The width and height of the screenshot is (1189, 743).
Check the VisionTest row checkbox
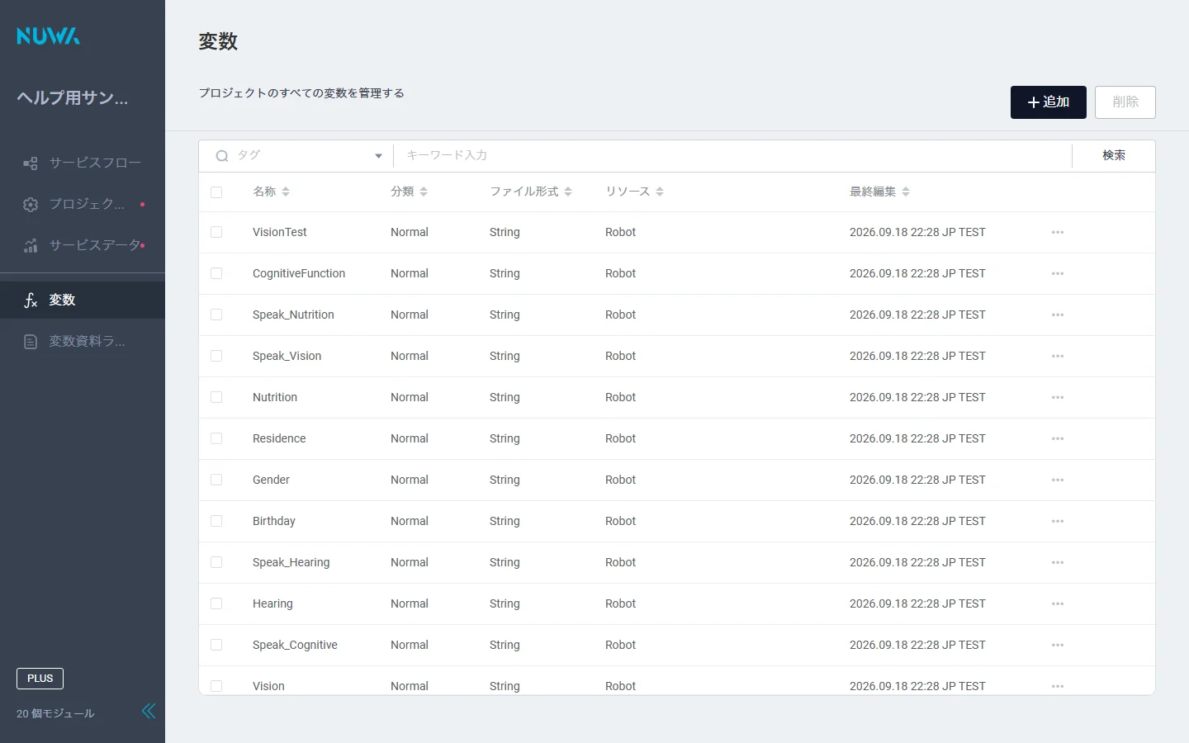coord(216,232)
